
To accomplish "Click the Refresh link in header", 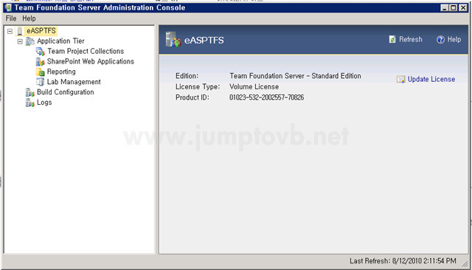I will (x=411, y=39).
